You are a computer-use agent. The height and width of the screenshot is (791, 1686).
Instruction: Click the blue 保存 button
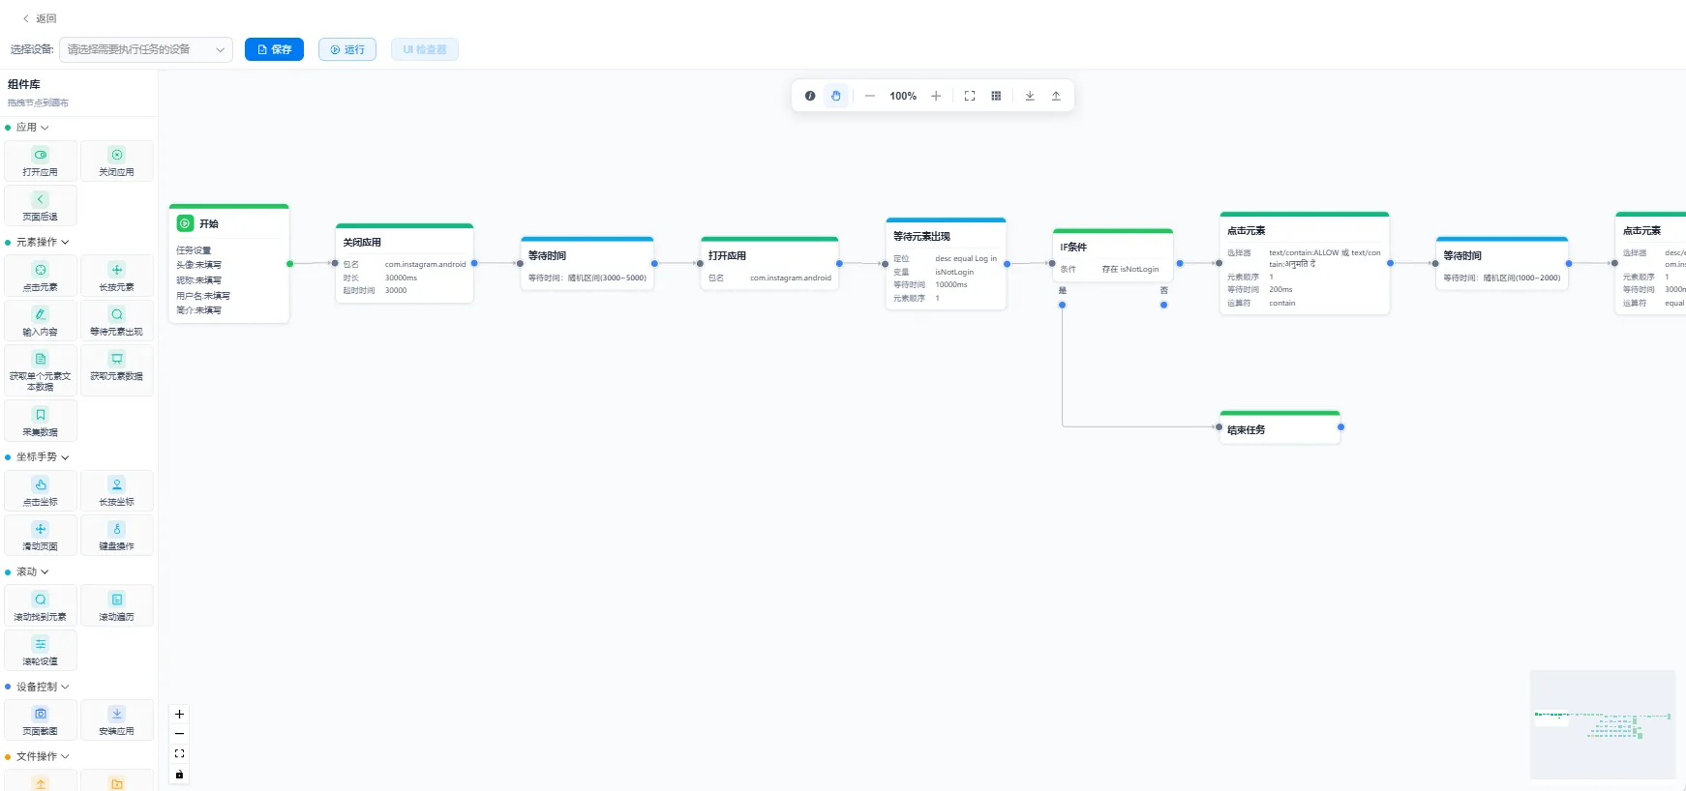click(275, 49)
